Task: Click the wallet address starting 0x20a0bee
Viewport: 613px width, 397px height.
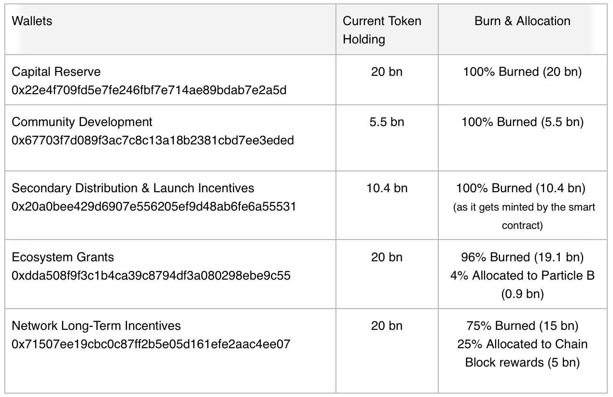Action: pos(153,206)
